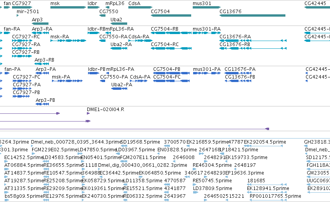
Task: Click the EK128941.5prime EST label
Action: point(268,189)
